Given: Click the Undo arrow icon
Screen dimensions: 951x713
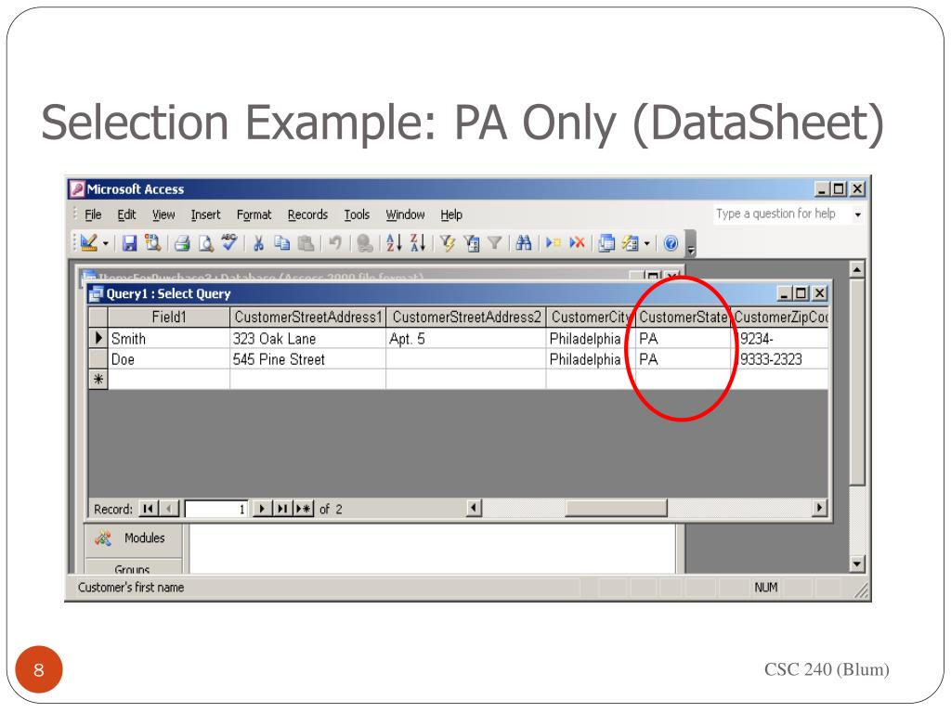Looking at the screenshot, I should [334, 243].
